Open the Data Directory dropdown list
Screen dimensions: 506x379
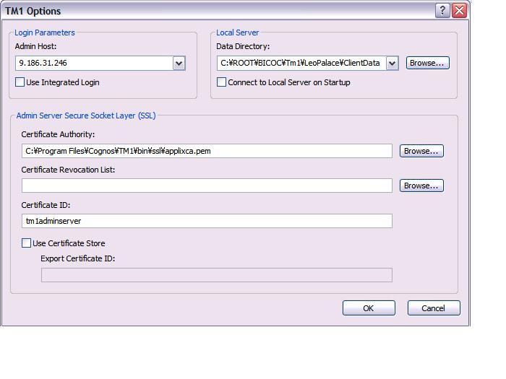pyautogui.click(x=392, y=64)
